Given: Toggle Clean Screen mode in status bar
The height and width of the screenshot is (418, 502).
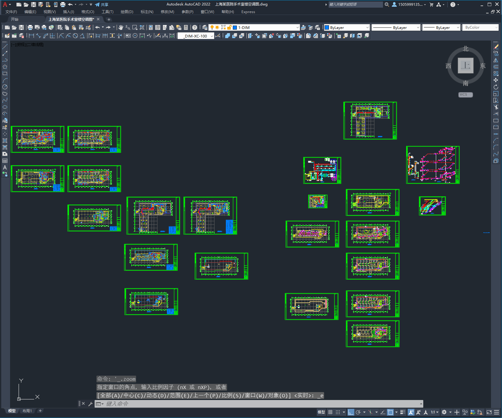Looking at the screenshot, I should tap(489, 412).
